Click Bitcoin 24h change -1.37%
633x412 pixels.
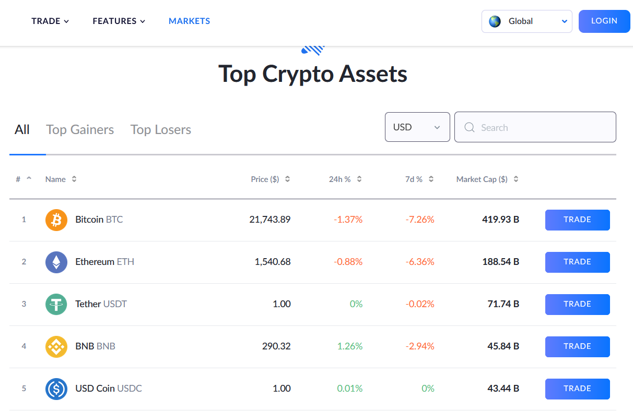[x=348, y=220]
